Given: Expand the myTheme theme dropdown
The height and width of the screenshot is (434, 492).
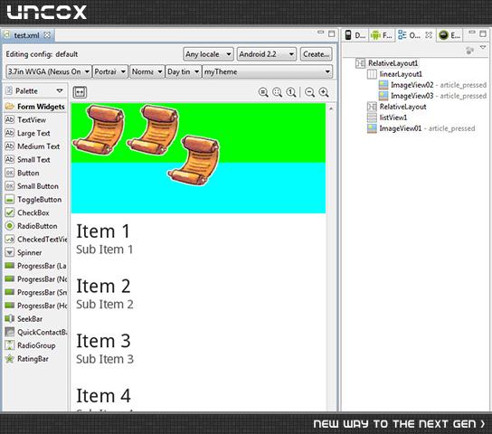Looking at the screenshot, I should [x=268, y=71].
